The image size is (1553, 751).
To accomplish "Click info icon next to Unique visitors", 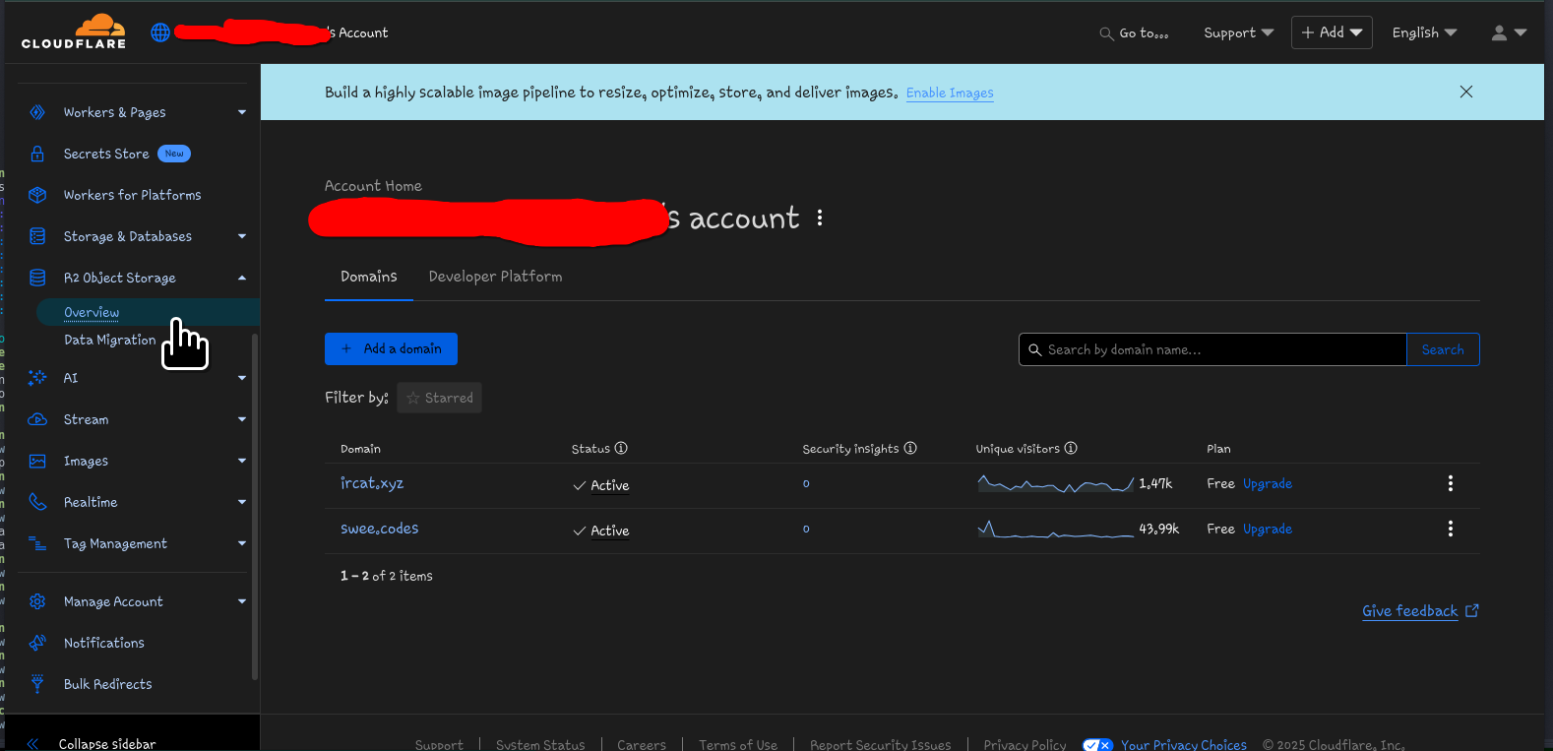I will [1071, 448].
